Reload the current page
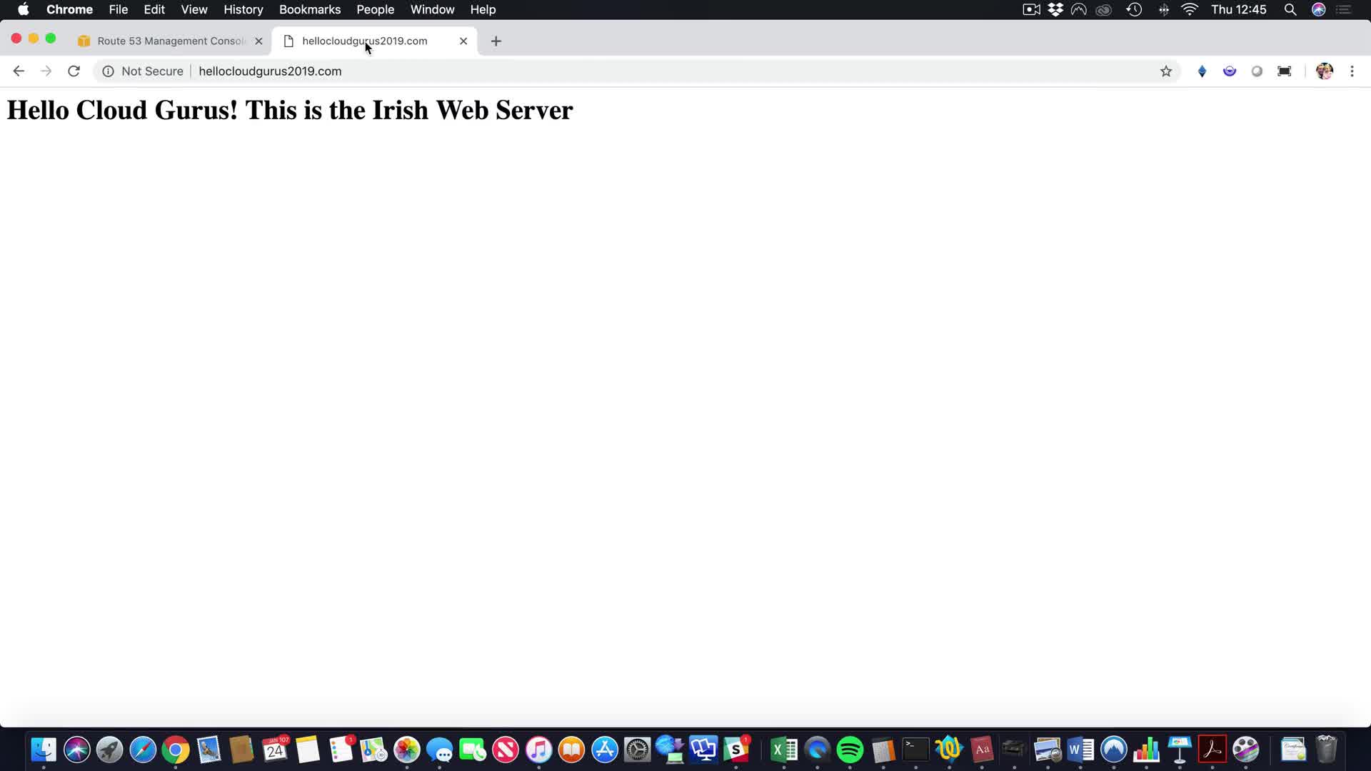This screenshot has height=771, width=1371. (x=74, y=71)
